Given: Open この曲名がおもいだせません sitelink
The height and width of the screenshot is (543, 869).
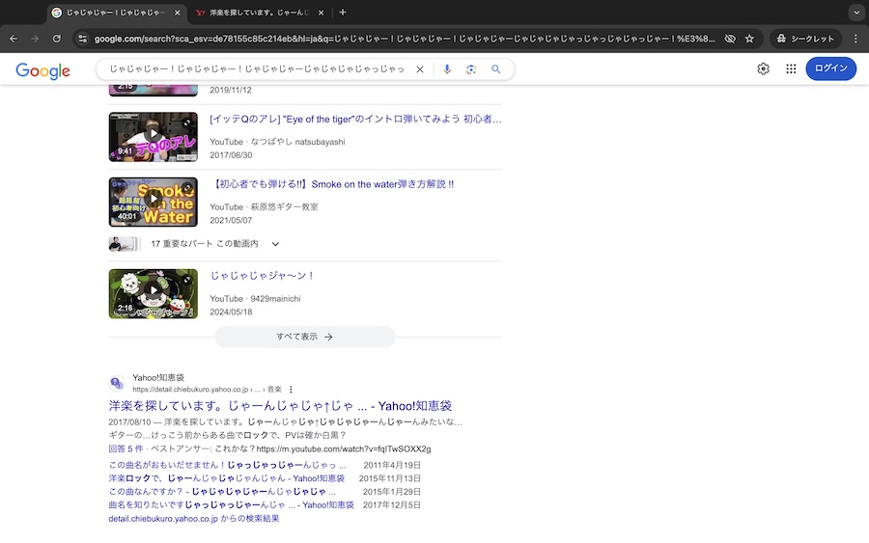Looking at the screenshot, I should [227, 465].
